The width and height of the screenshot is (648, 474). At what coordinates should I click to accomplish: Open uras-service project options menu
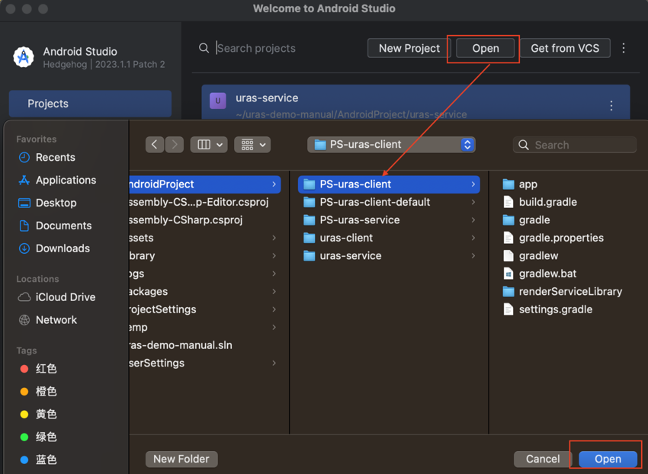click(x=611, y=106)
